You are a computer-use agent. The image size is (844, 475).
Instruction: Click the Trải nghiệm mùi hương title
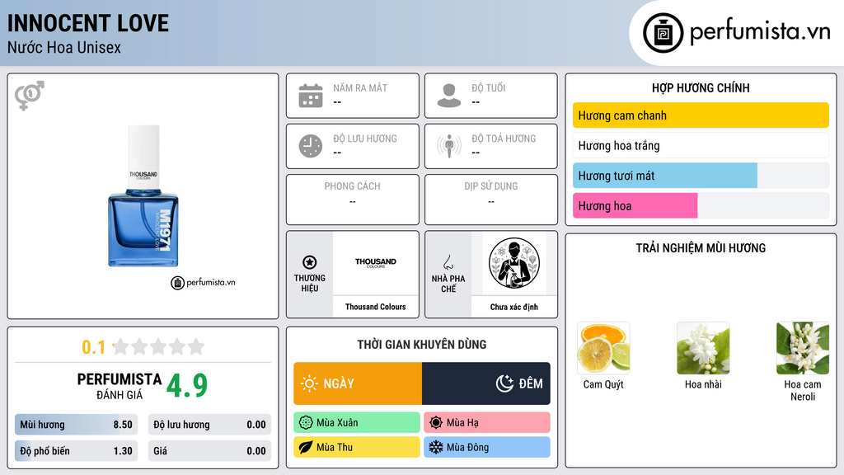pos(701,248)
